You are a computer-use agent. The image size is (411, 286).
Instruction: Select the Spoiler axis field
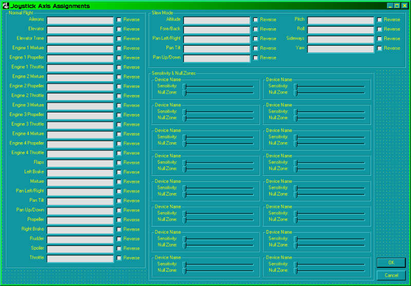pos(80,249)
